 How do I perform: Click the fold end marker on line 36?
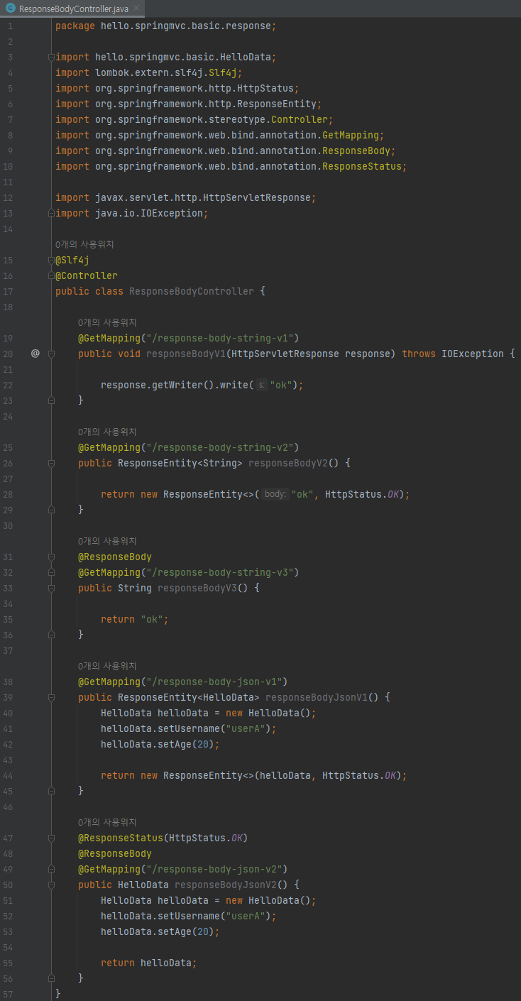coord(51,635)
